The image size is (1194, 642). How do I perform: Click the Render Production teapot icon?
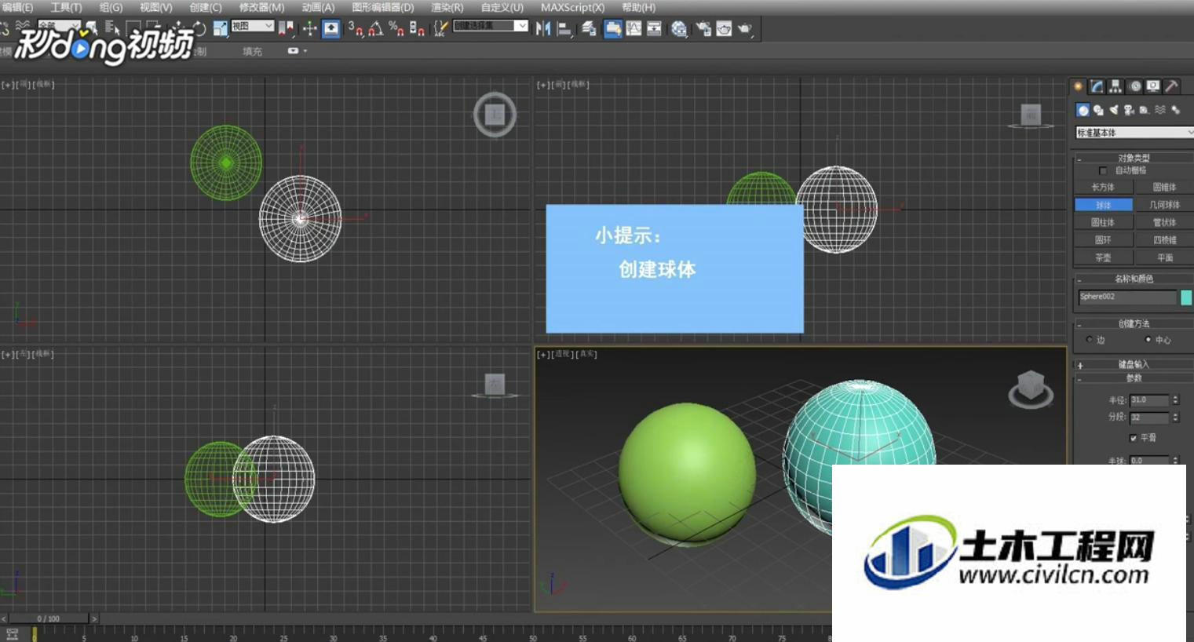point(744,29)
